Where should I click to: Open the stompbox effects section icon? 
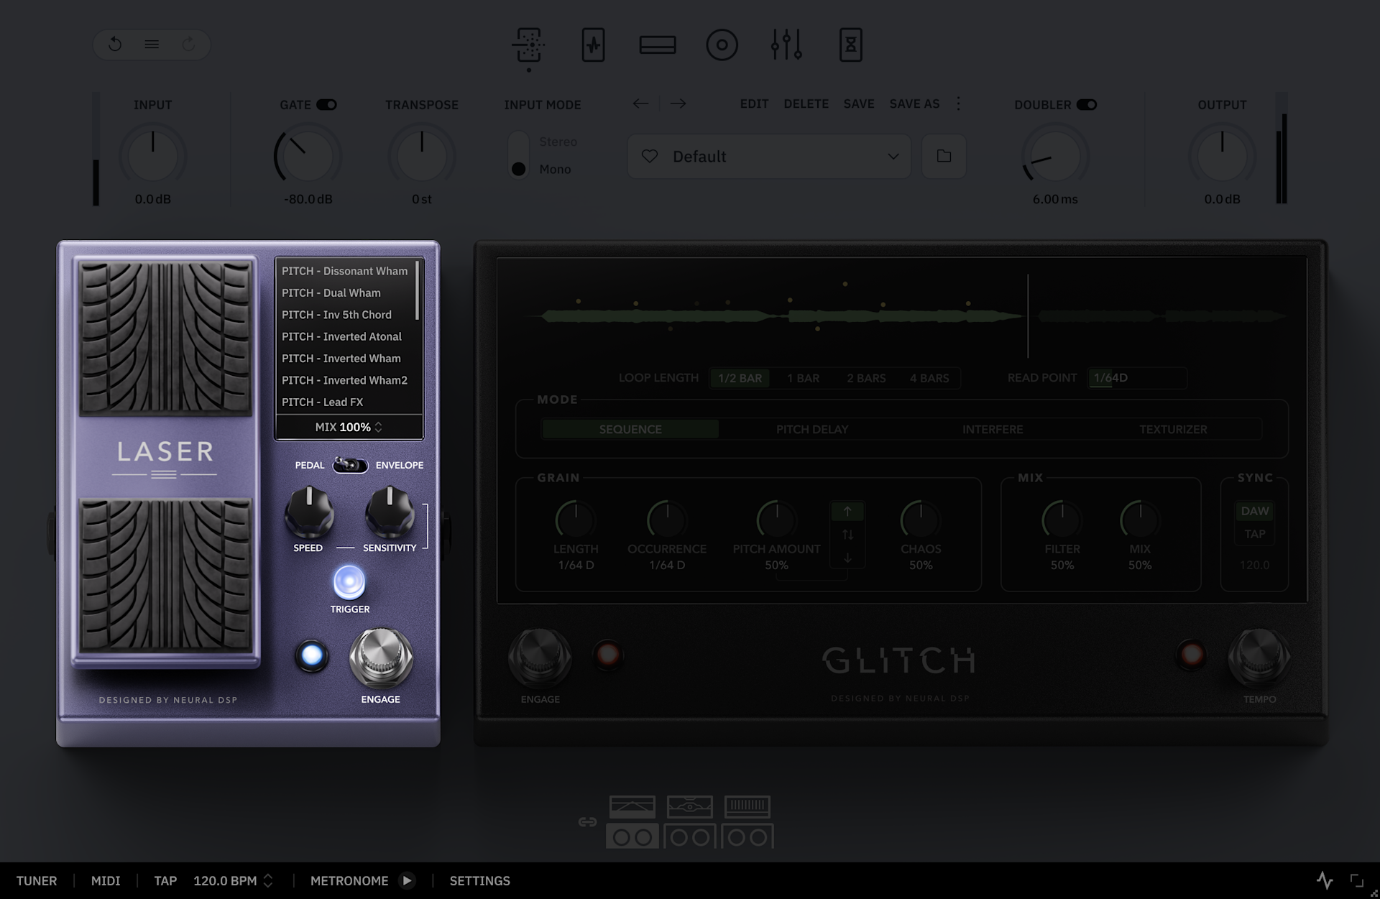point(529,45)
